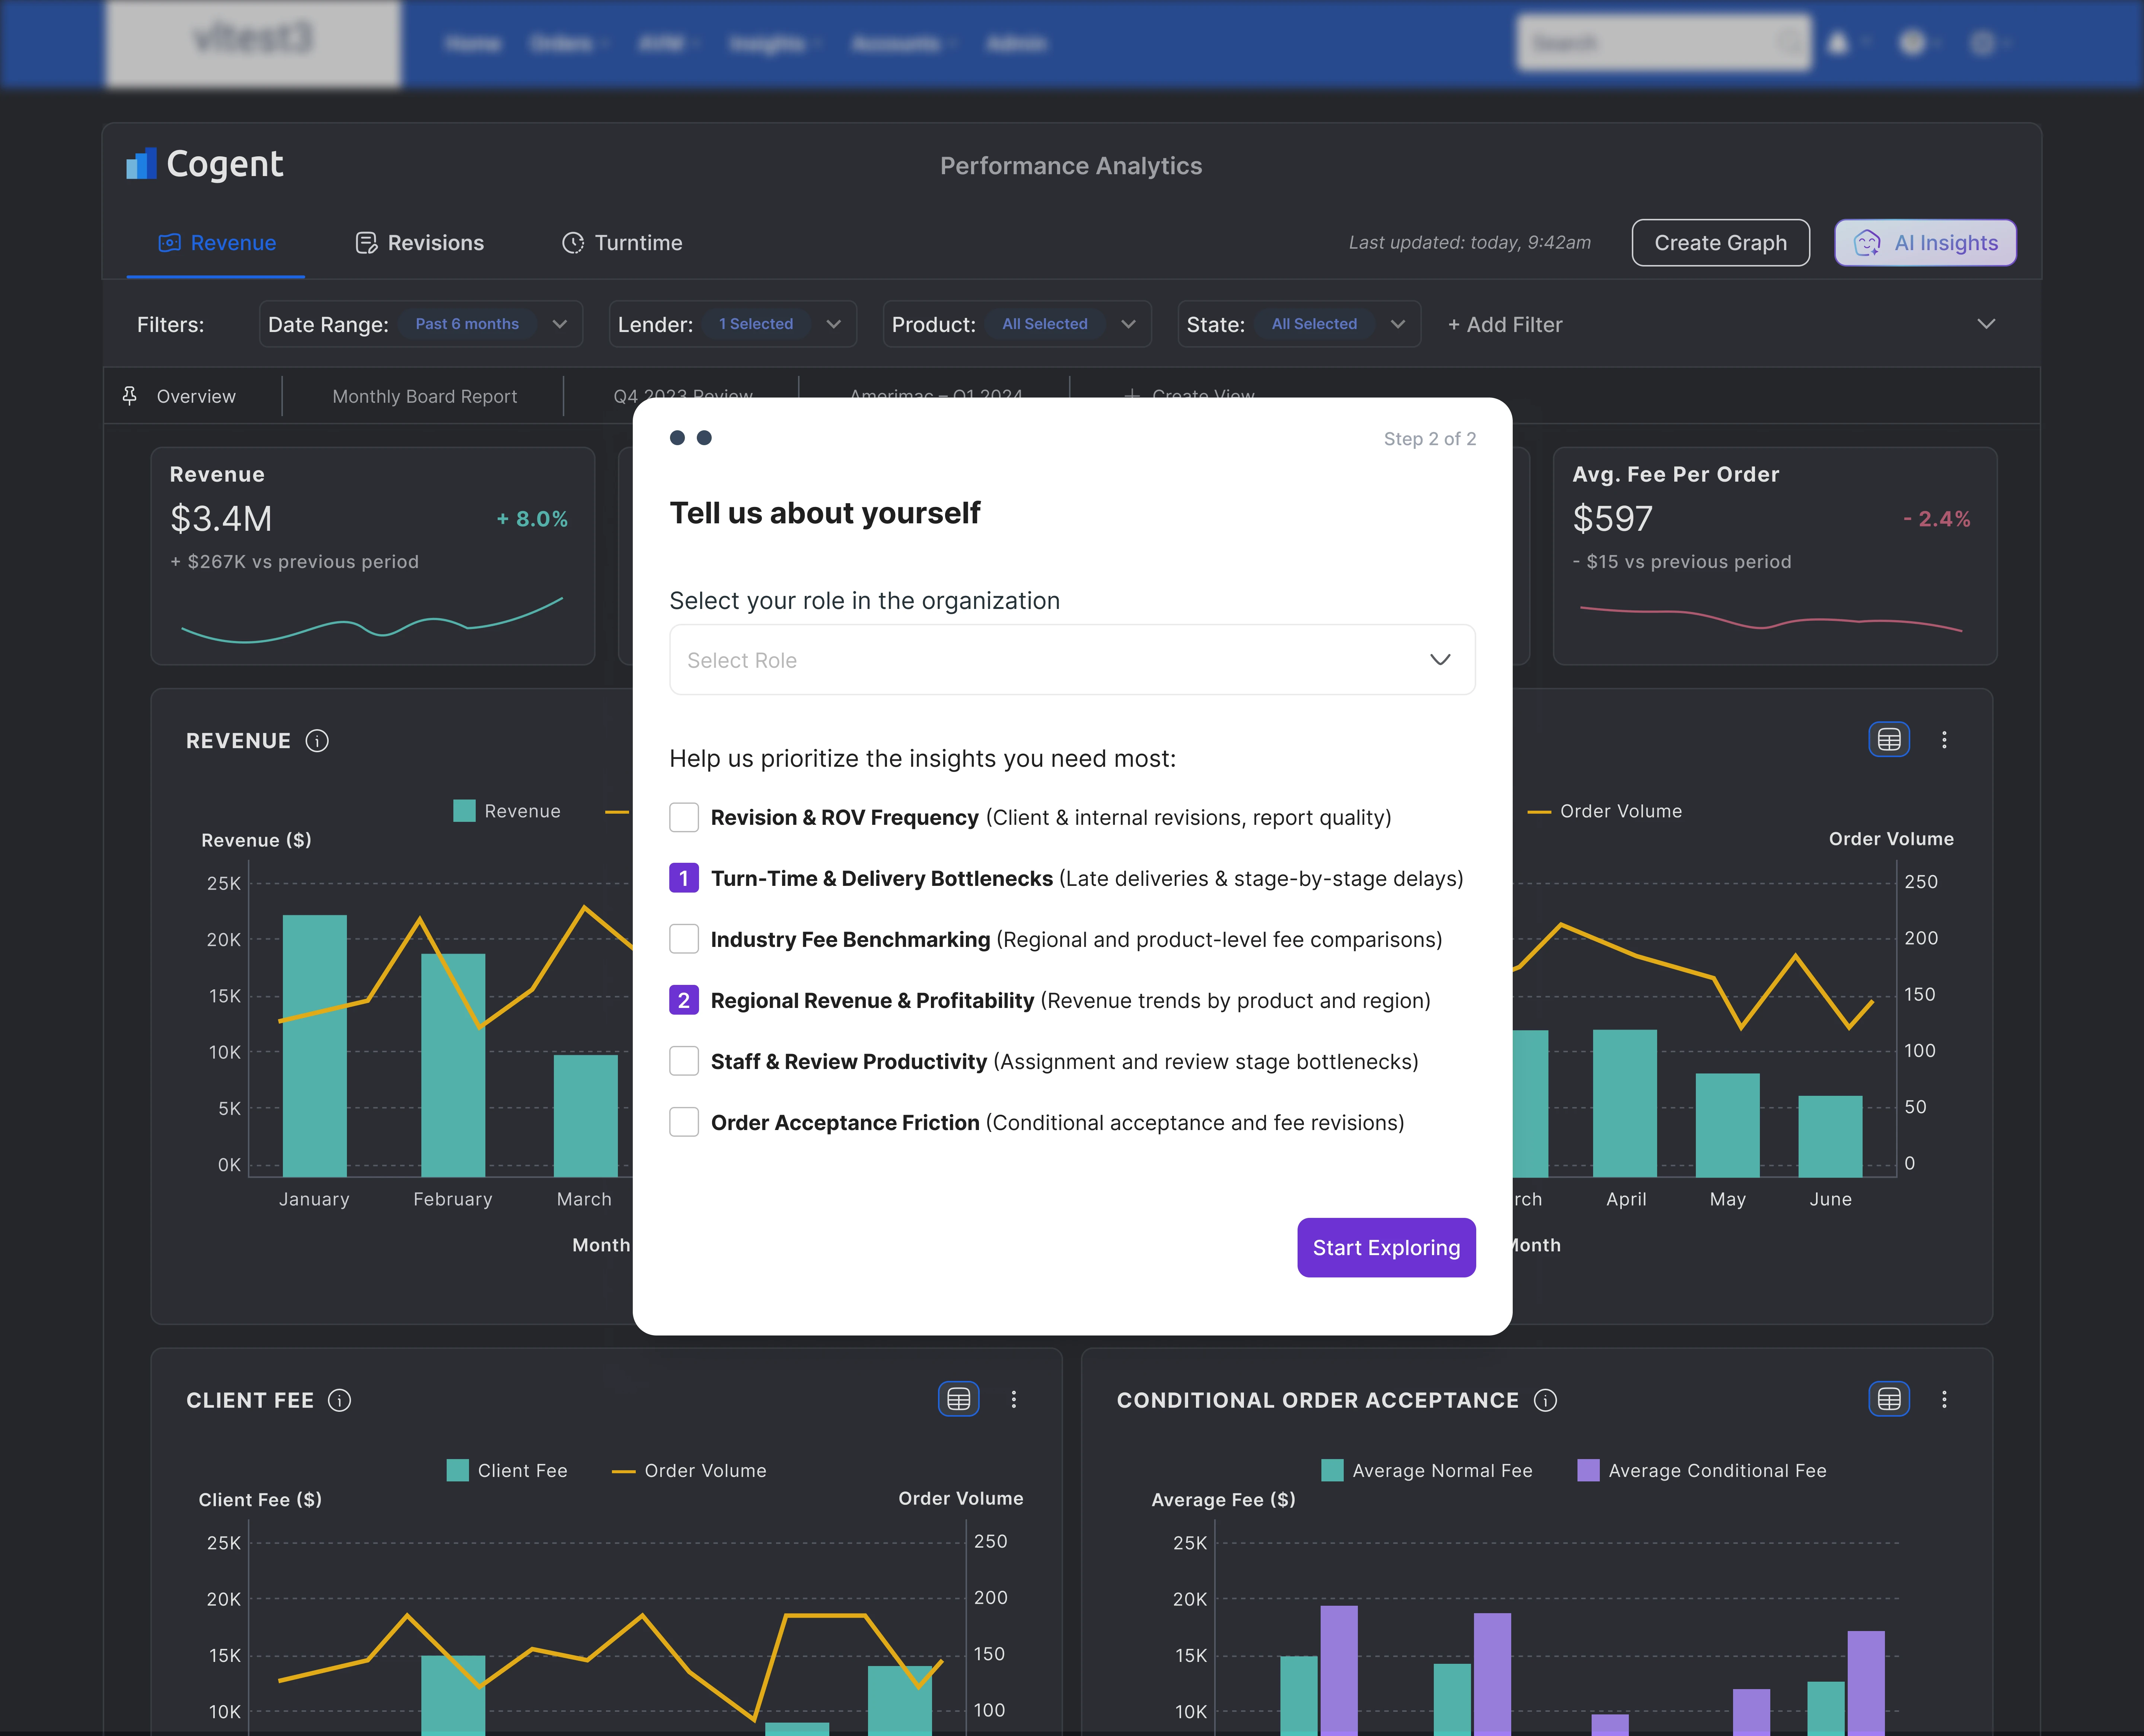Click the REVENUE chart info icon
Image resolution: width=2144 pixels, height=1736 pixels.
pyautogui.click(x=317, y=741)
